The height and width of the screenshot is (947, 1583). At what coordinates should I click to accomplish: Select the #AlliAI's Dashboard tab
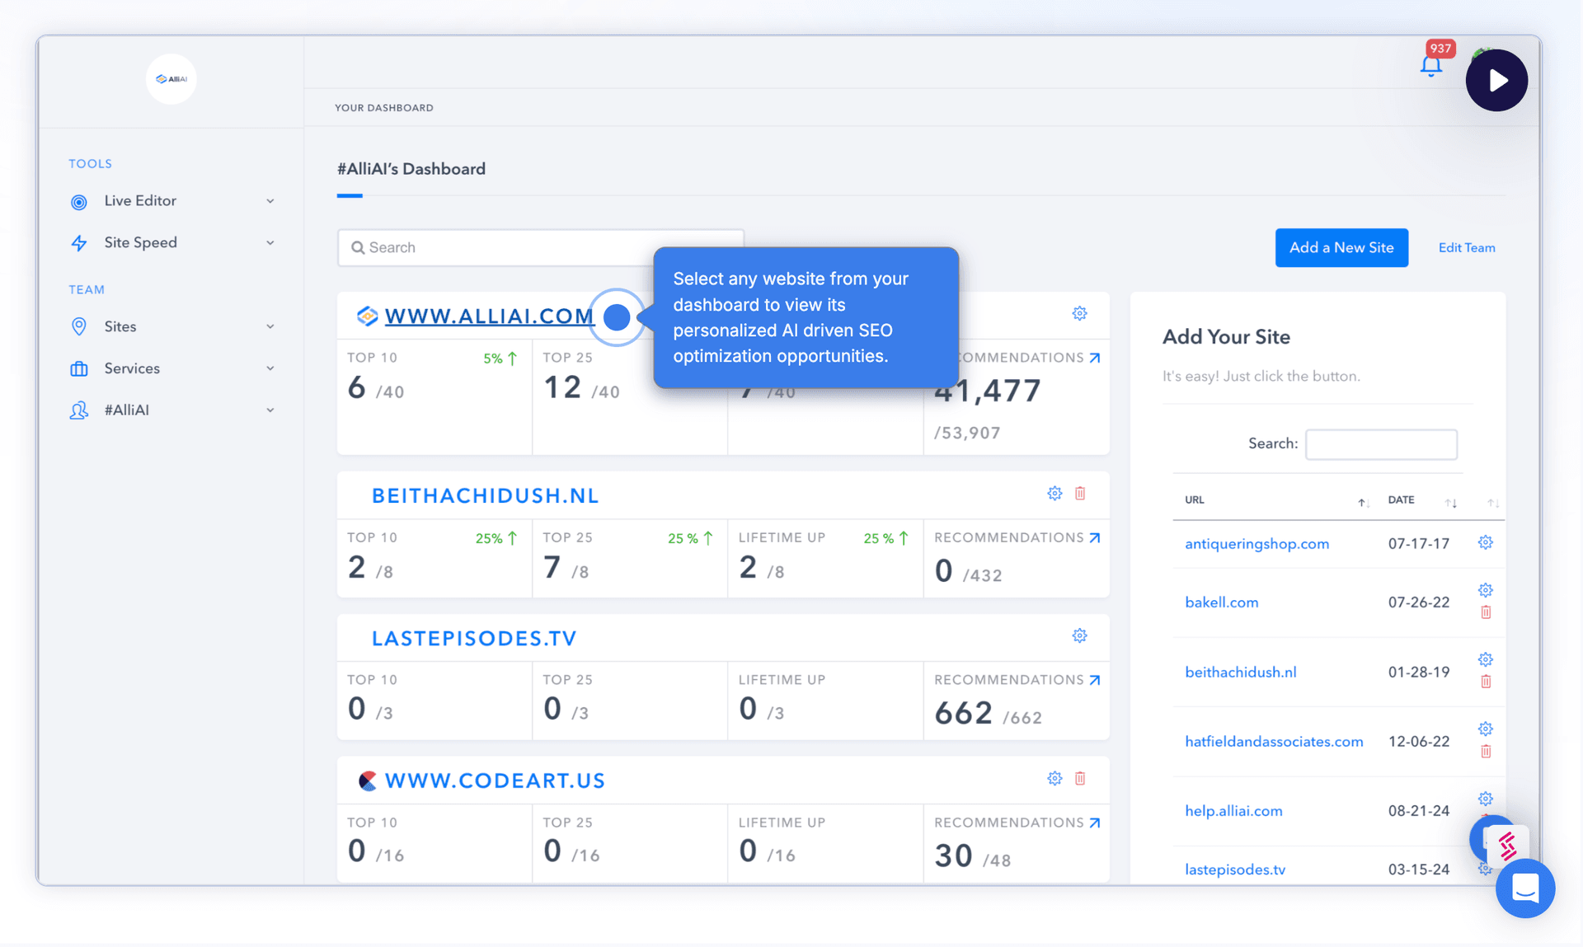(x=411, y=169)
